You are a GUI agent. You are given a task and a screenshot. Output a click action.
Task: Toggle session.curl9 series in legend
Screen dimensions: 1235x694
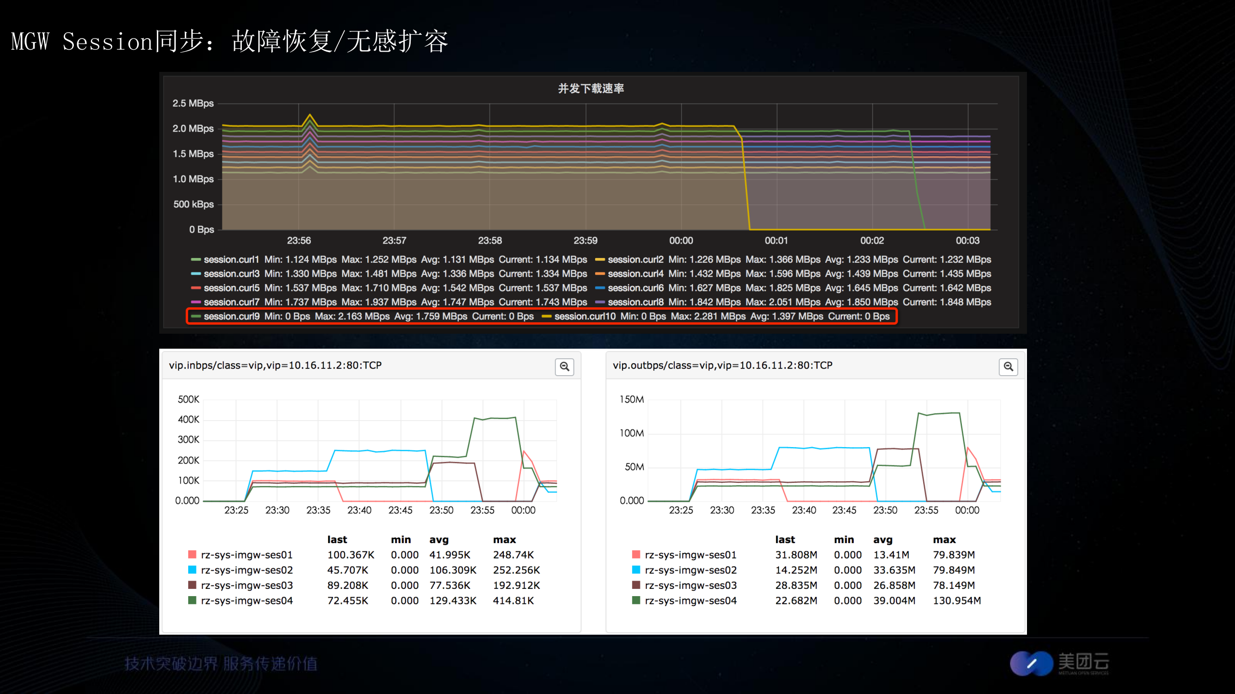[231, 316]
